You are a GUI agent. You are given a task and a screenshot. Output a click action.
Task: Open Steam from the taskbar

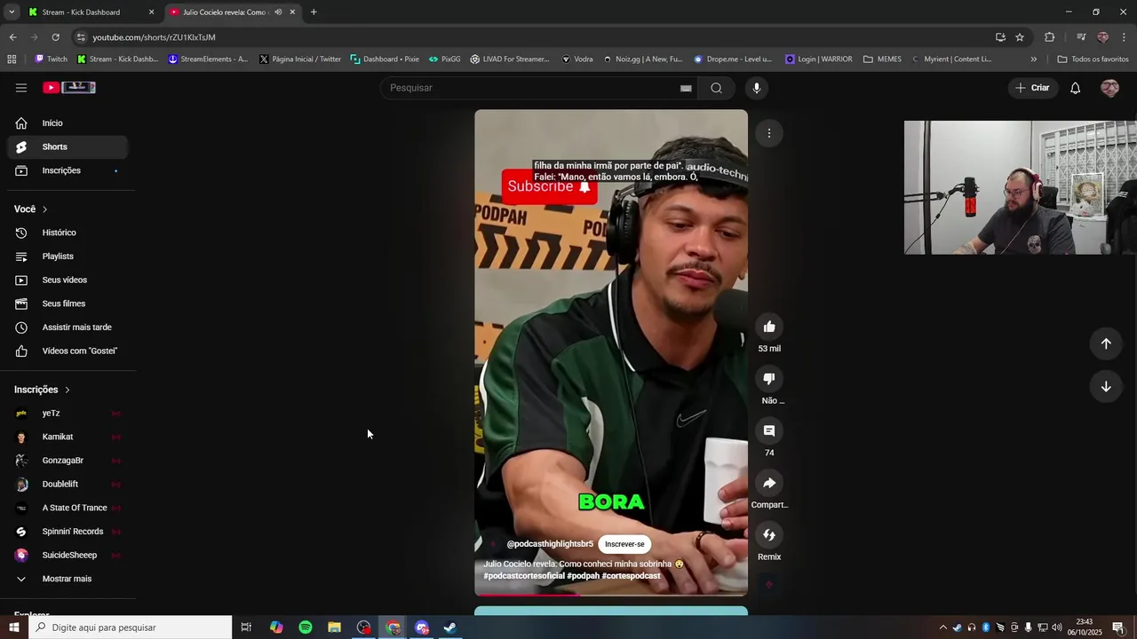tap(450, 627)
